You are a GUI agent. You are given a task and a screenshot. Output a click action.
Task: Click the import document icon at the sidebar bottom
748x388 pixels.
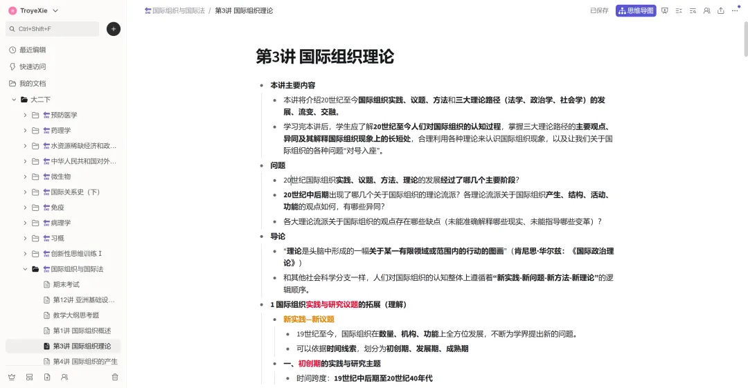click(47, 377)
